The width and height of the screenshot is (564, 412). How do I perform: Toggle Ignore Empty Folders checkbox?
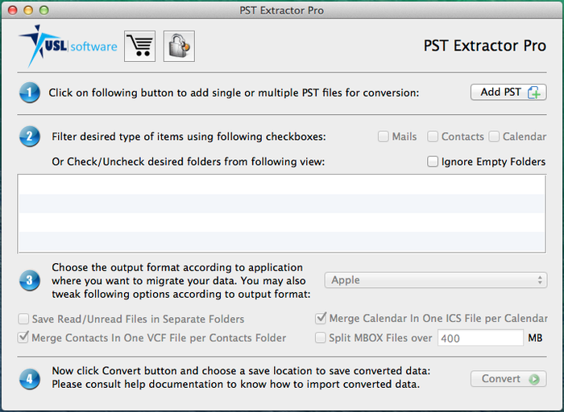coord(433,162)
